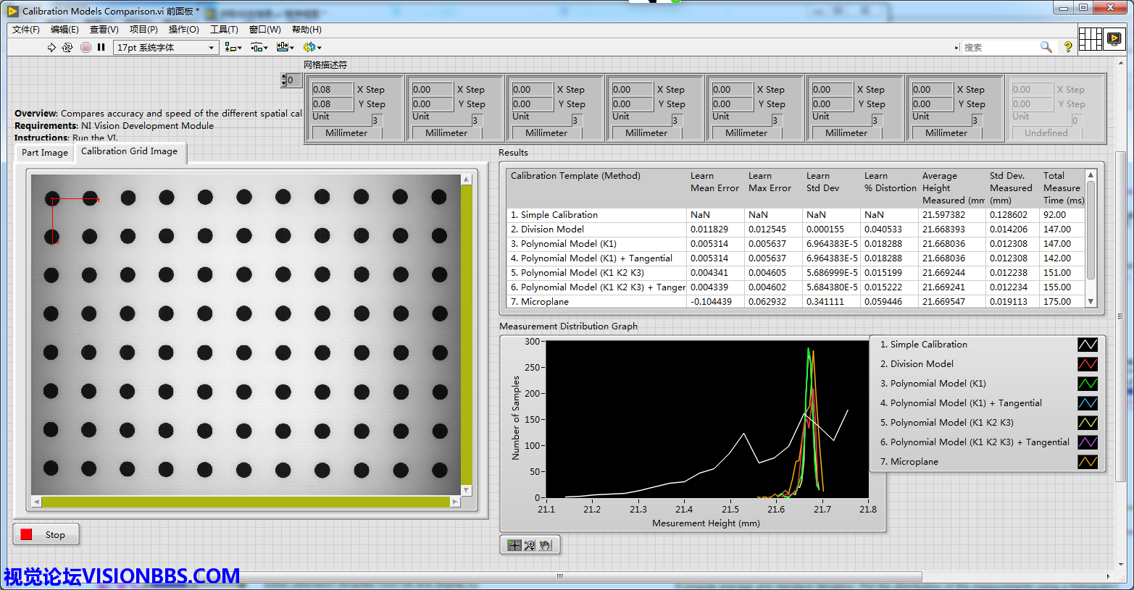Click the Run Continuously icon
1134x590 pixels.
coord(67,48)
